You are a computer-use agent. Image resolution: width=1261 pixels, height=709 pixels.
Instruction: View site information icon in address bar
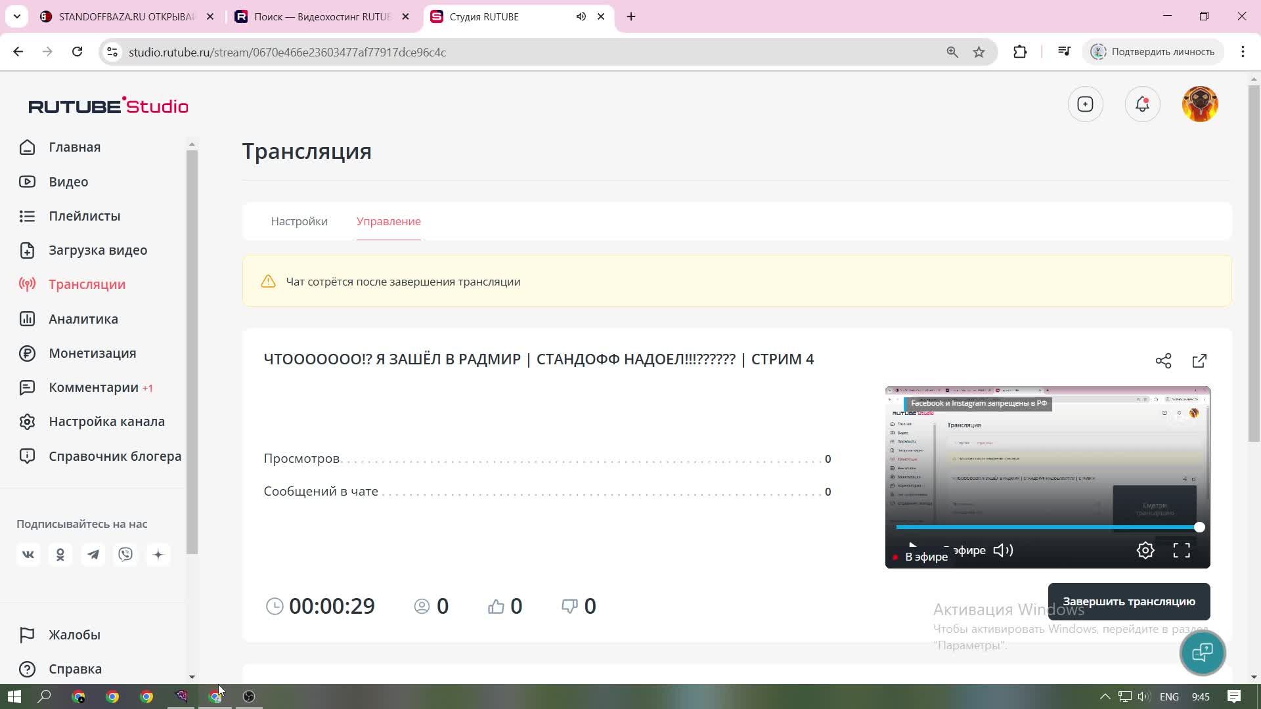click(x=112, y=52)
